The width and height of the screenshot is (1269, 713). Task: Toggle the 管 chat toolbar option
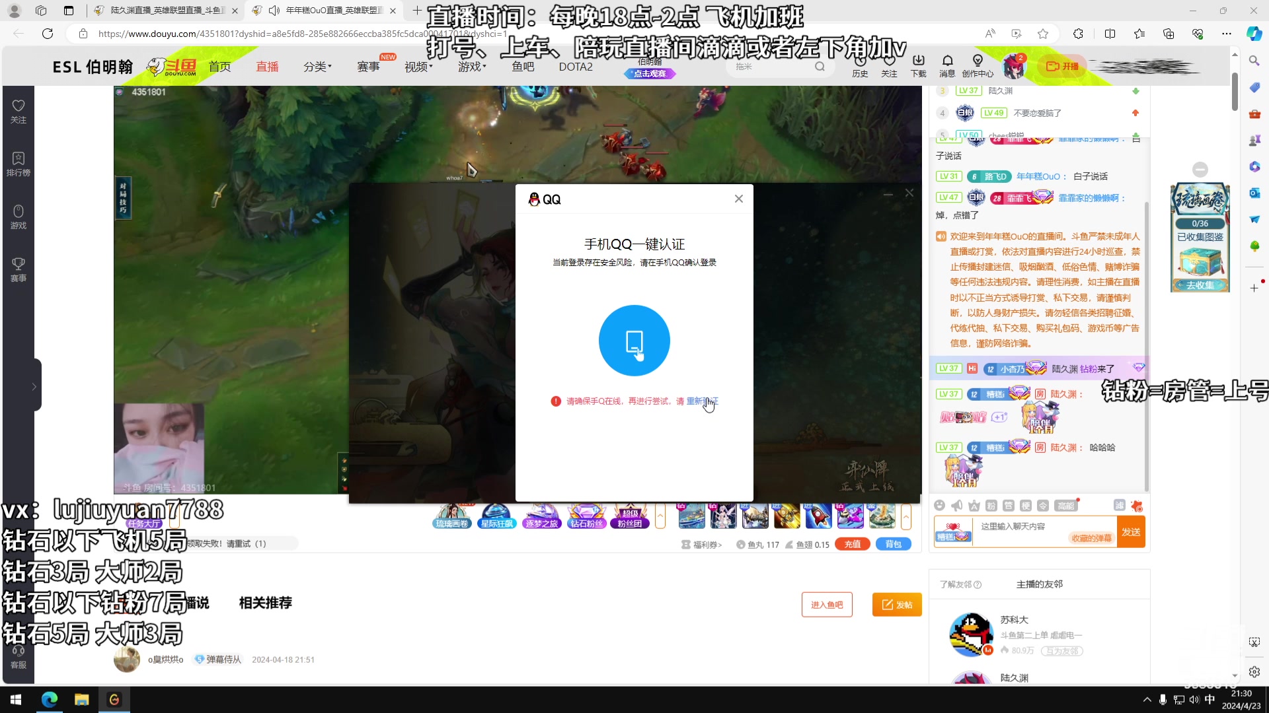tap(1008, 506)
